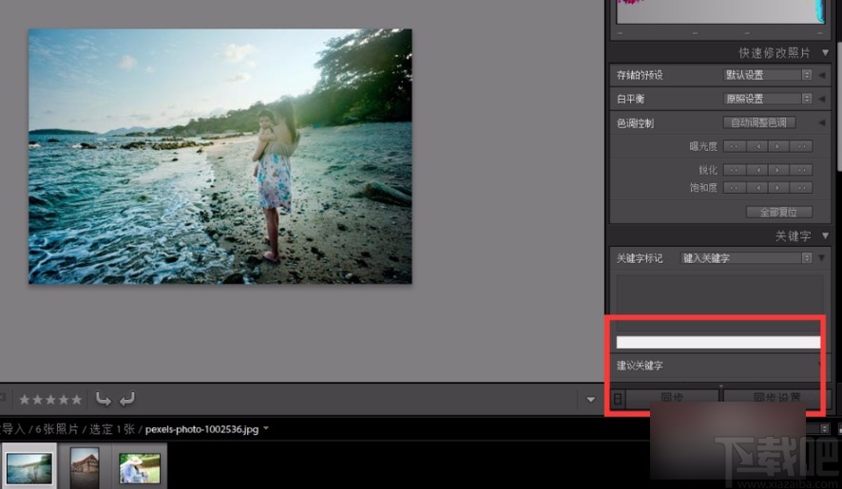This screenshot has width=842, height=489.
Task: Set rating to two stars
Action: pyautogui.click(x=38, y=400)
